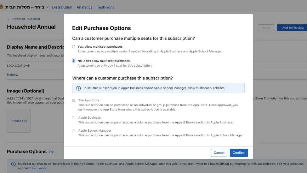Expand the app name dropdown chevron
The height and width of the screenshot is (173, 307).
coord(47,7)
